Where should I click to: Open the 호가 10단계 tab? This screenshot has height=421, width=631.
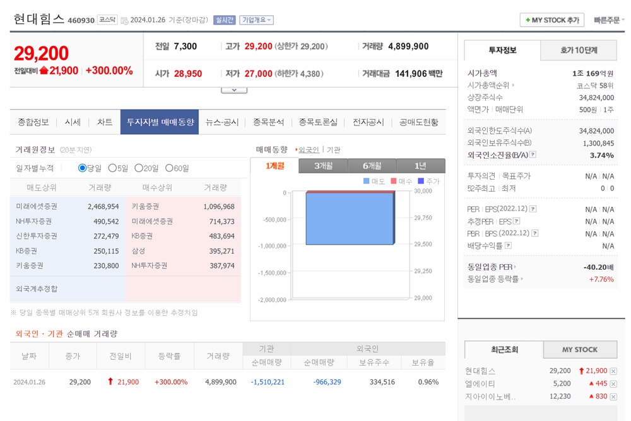coord(579,50)
